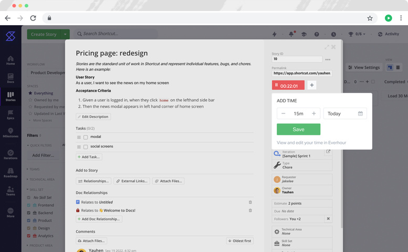Click Add Doc Relationship button
Viewport: 408px width, 252px height.
(99, 219)
